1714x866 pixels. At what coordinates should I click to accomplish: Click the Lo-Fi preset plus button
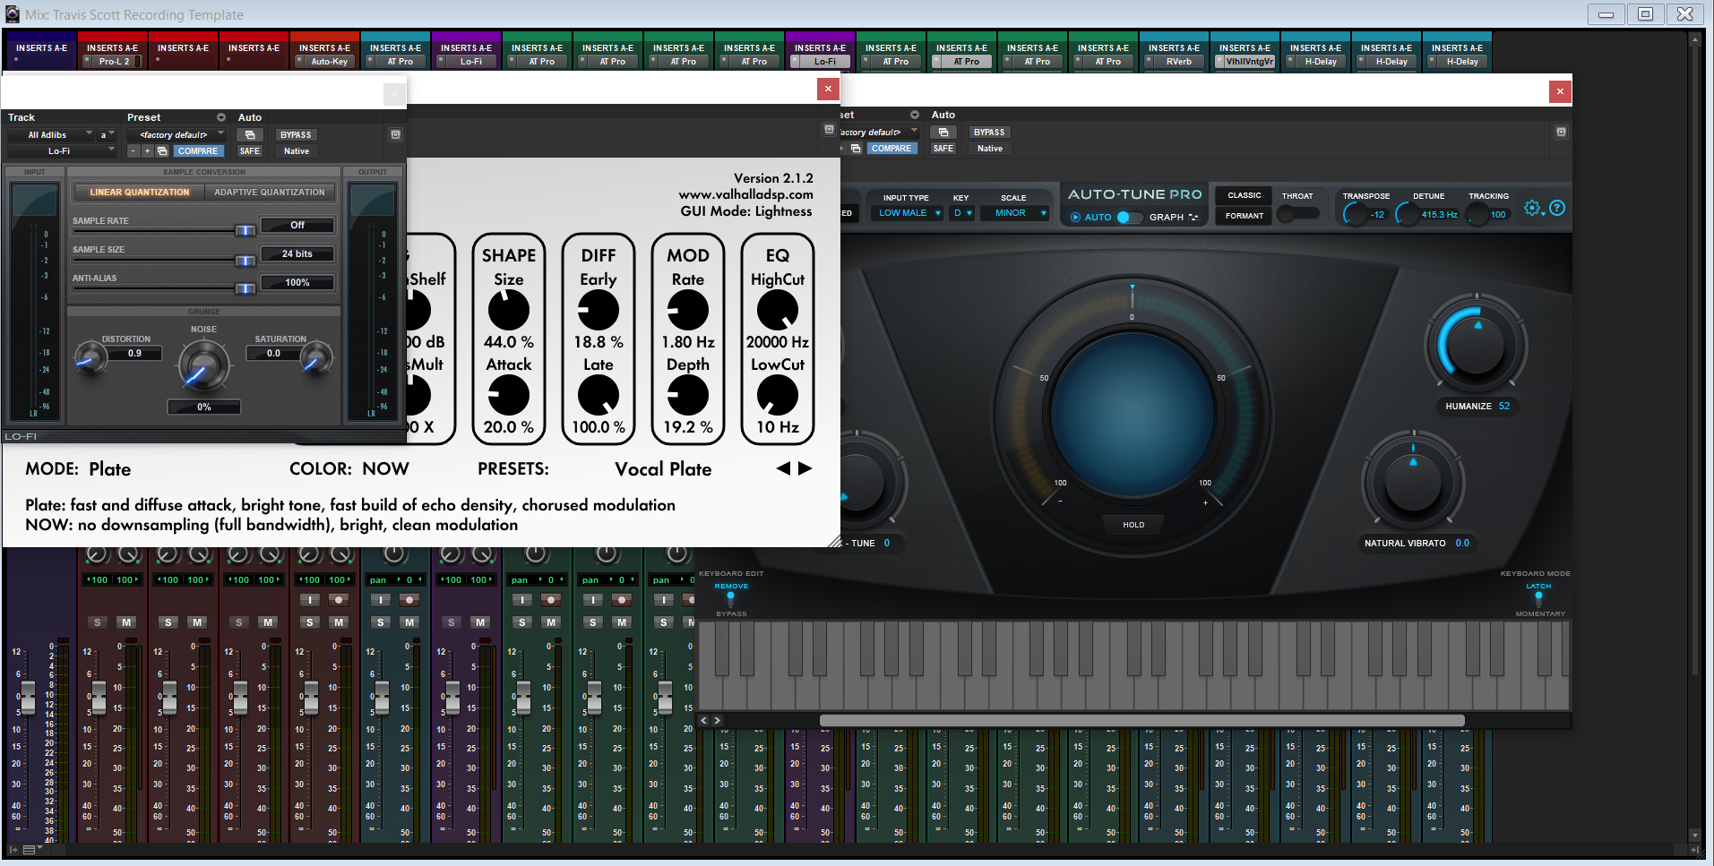[147, 151]
